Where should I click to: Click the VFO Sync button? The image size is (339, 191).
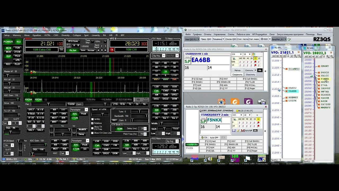tap(73, 41)
